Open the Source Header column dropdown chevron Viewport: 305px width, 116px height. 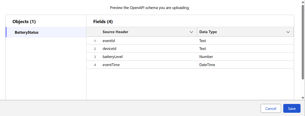tap(191, 32)
